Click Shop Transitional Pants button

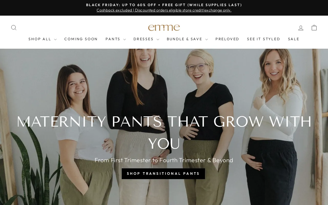[163, 174]
